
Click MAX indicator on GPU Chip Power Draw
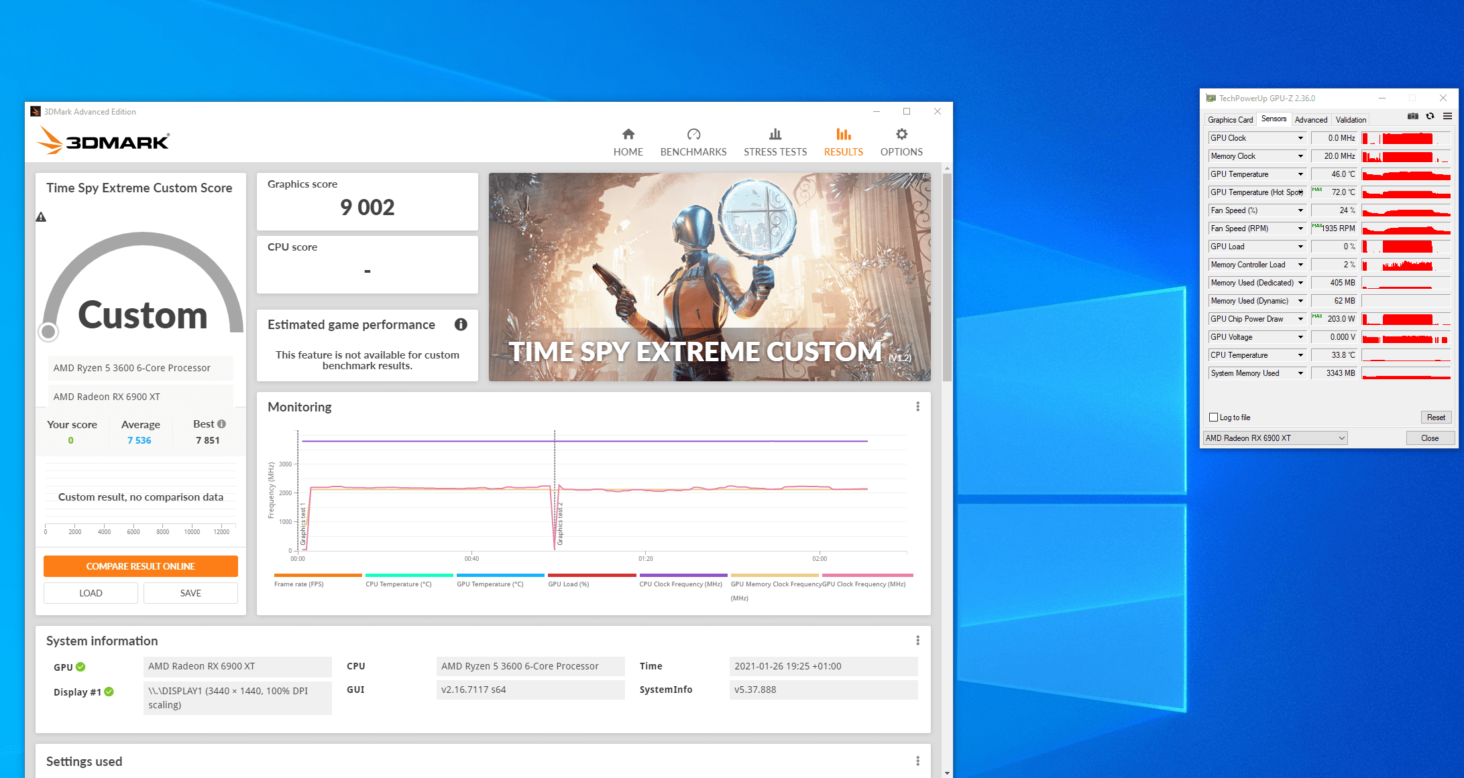tap(1317, 316)
